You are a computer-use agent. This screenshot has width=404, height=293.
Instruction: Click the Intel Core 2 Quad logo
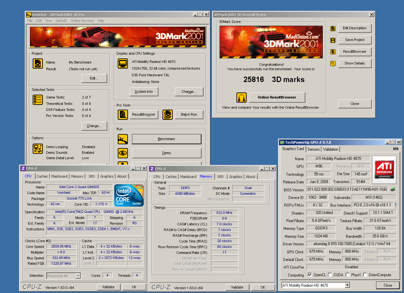click(x=129, y=195)
